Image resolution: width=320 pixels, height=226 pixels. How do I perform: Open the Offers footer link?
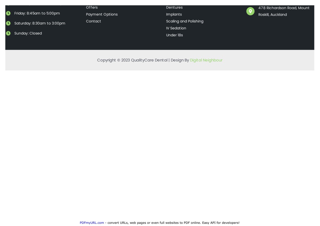point(92,8)
